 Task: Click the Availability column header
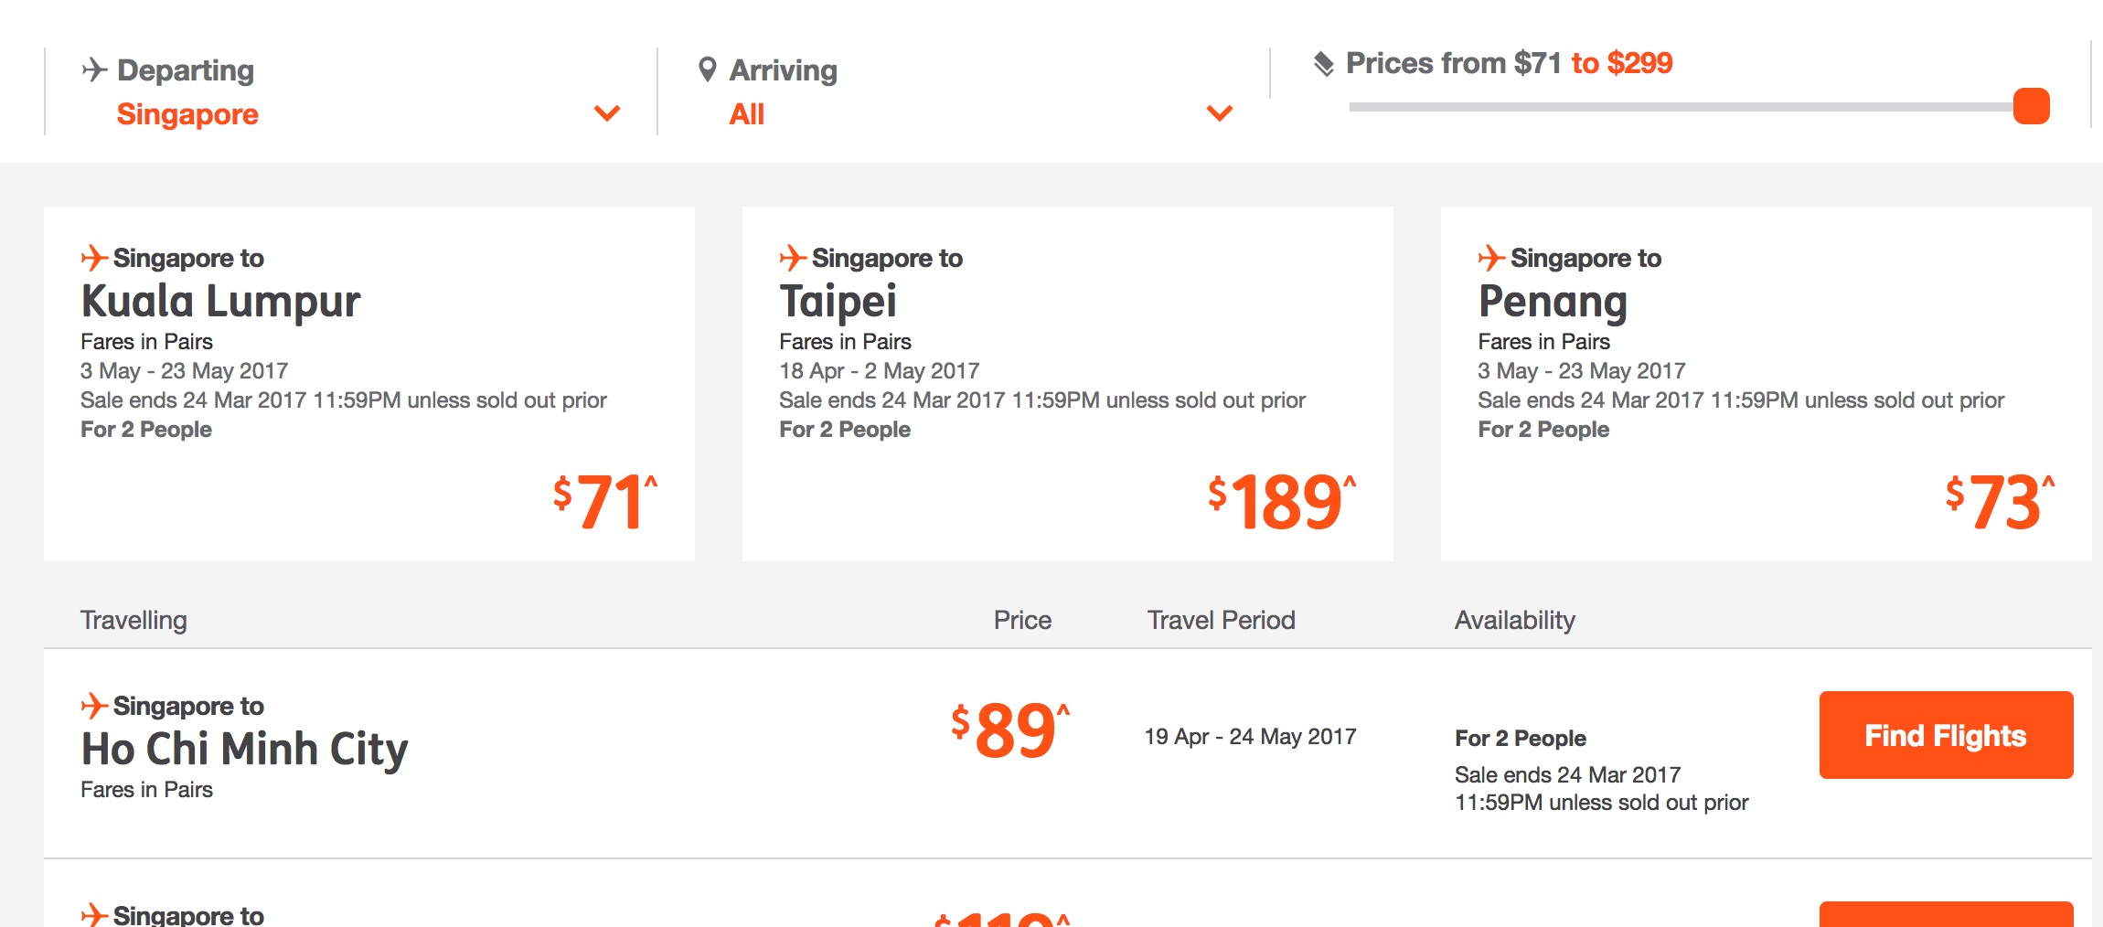point(1514,620)
